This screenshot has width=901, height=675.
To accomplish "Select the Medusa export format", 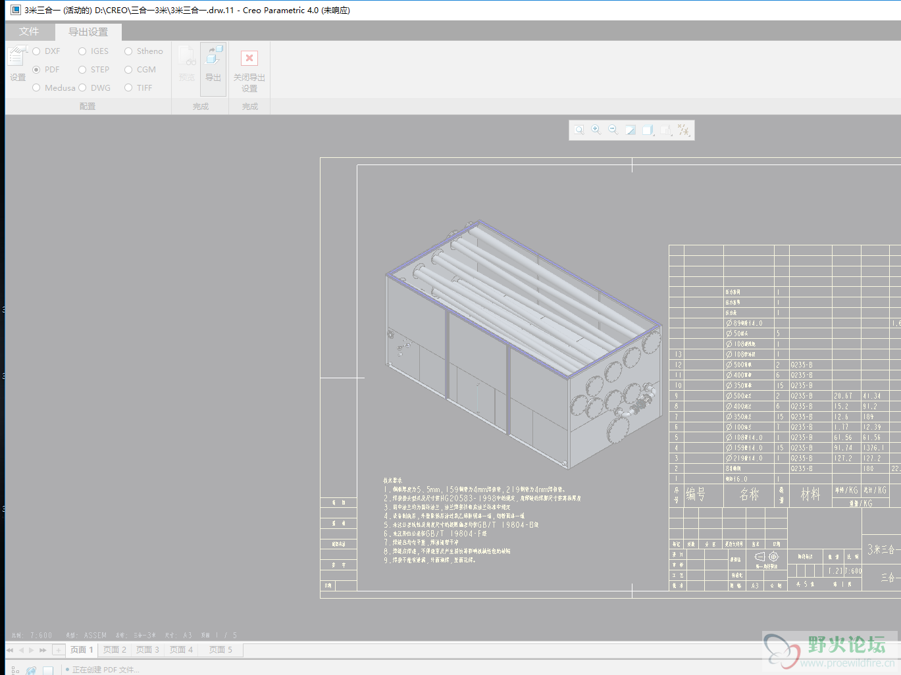I will pos(54,88).
